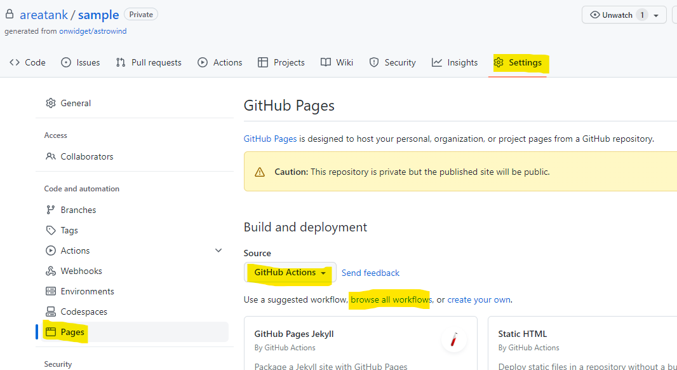Click the browse all workflows link
This screenshot has height=370, width=677.
[x=391, y=299]
